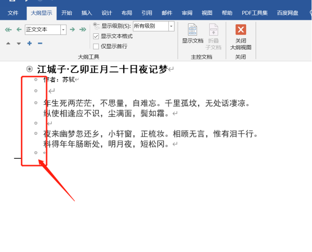312x252 pixels.
Task: Select bullet beside 年生死两茫茫 paragraph
Action: pyautogui.click(x=36, y=103)
